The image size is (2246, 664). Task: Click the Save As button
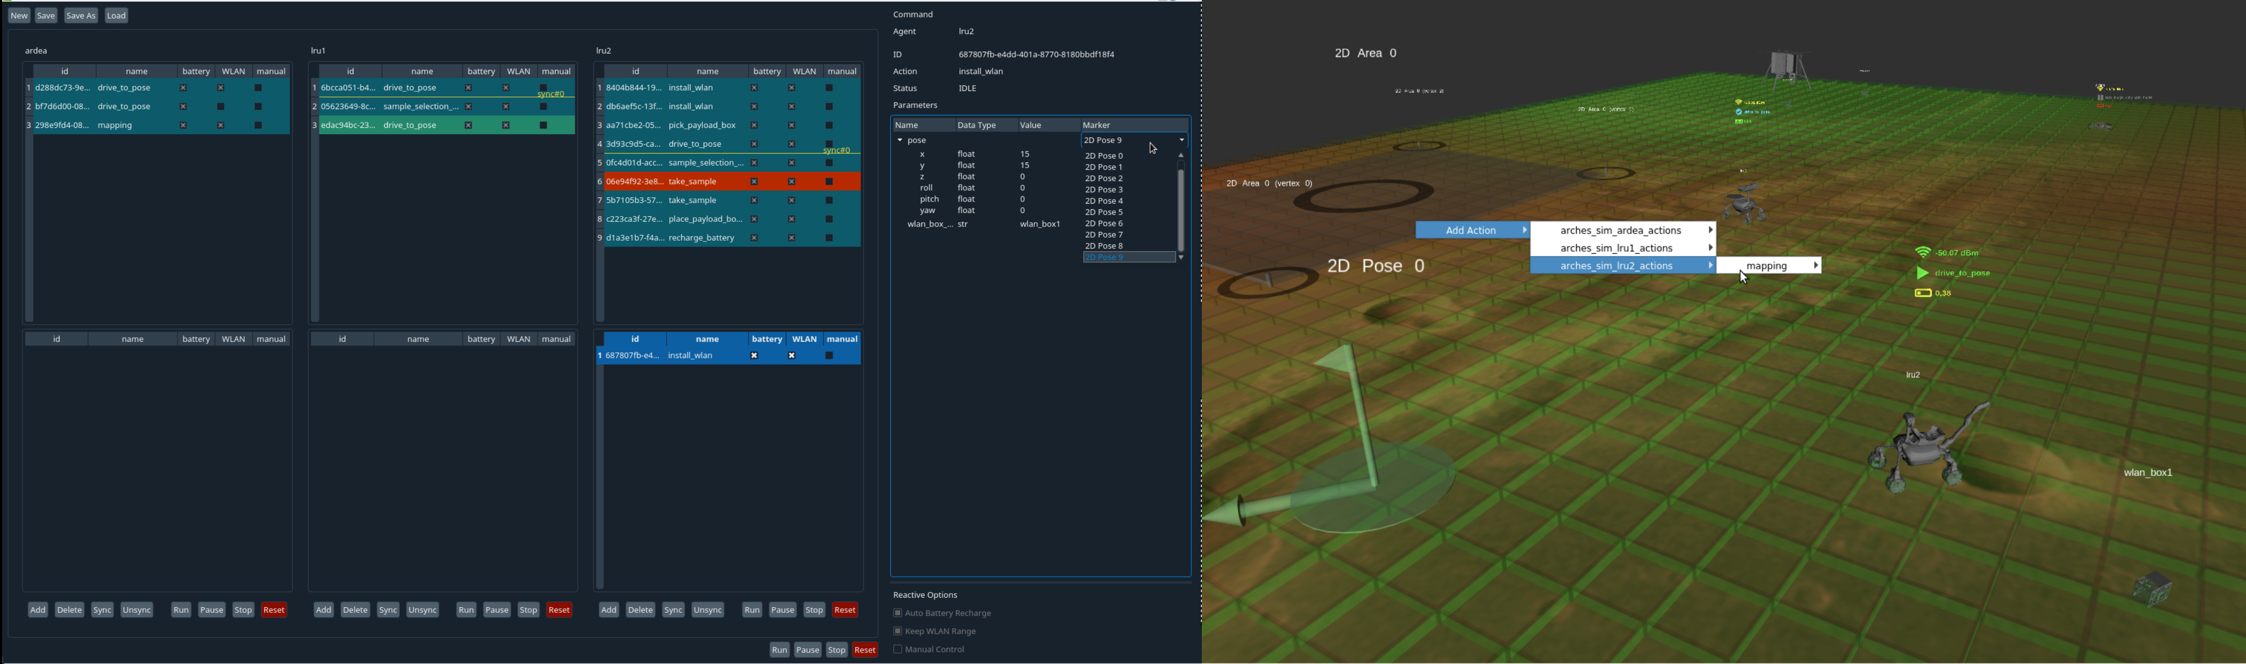pyautogui.click(x=81, y=16)
